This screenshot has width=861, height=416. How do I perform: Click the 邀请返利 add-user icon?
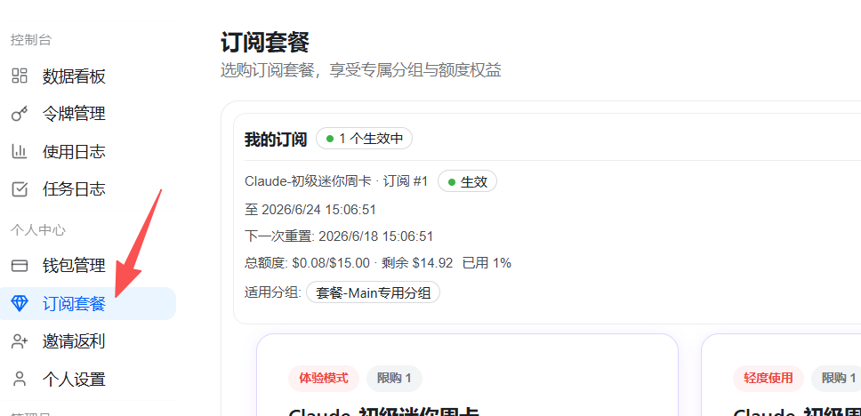(x=20, y=341)
